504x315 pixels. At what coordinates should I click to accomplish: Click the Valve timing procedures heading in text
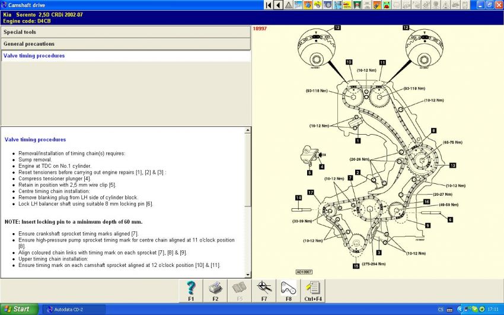pyautogui.click(x=35, y=140)
